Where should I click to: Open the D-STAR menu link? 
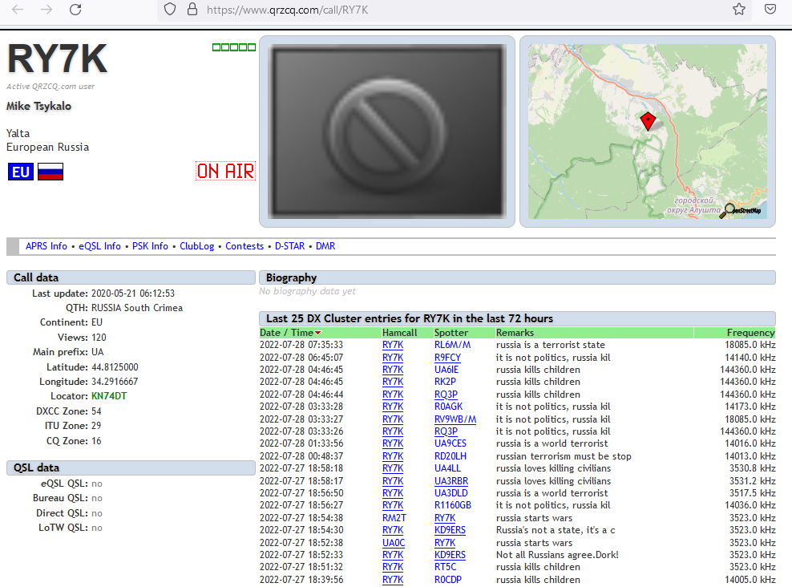click(x=289, y=246)
